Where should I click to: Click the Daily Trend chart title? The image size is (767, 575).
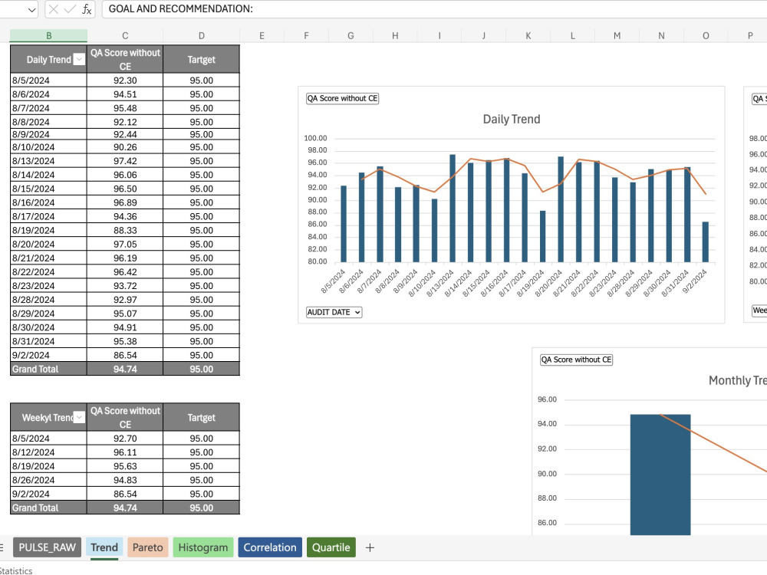click(x=512, y=120)
